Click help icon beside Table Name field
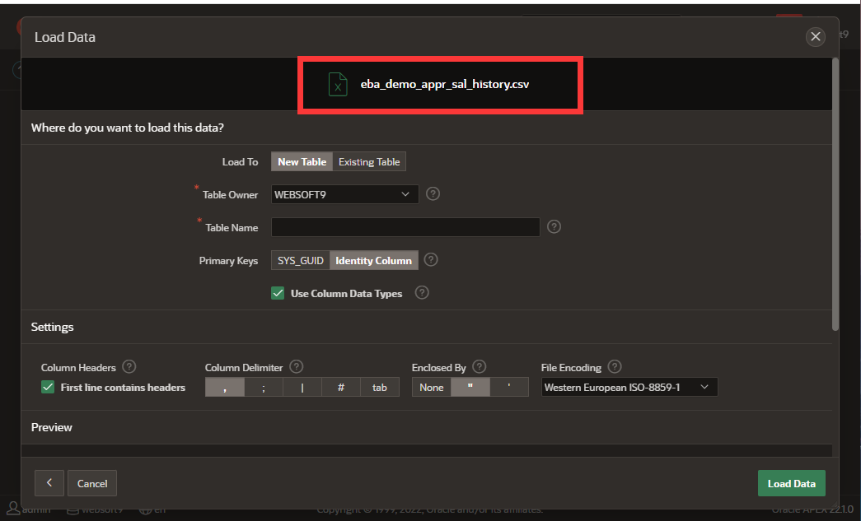The height and width of the screenshot is (521, 861). [x=554, y=227]
